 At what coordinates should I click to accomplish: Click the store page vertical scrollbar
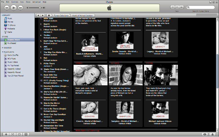click(217, 71)
